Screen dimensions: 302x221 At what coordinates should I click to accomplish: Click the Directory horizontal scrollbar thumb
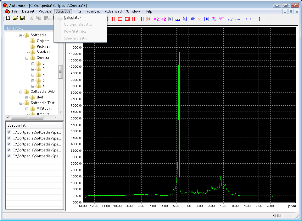tap(27, 117)
